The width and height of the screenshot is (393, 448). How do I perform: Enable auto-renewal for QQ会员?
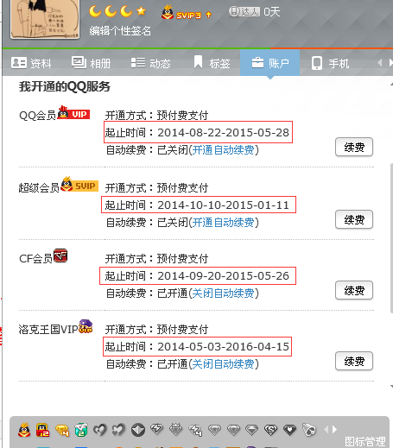pyautogui.click(x=224, y=150)
